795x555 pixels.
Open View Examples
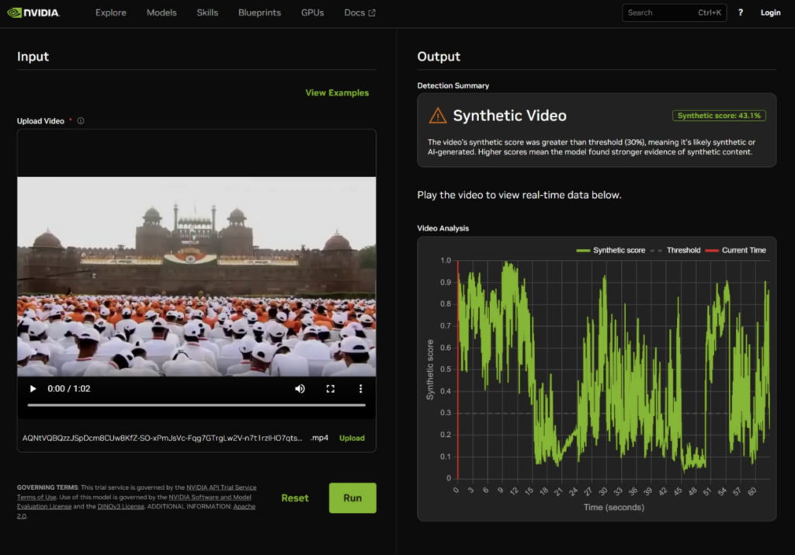tap(337, 92)
